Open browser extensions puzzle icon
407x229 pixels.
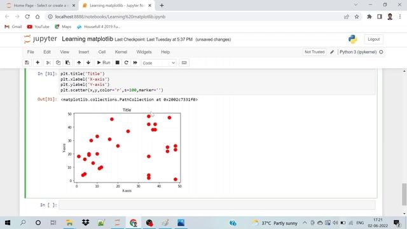click(x=369, y=17)
